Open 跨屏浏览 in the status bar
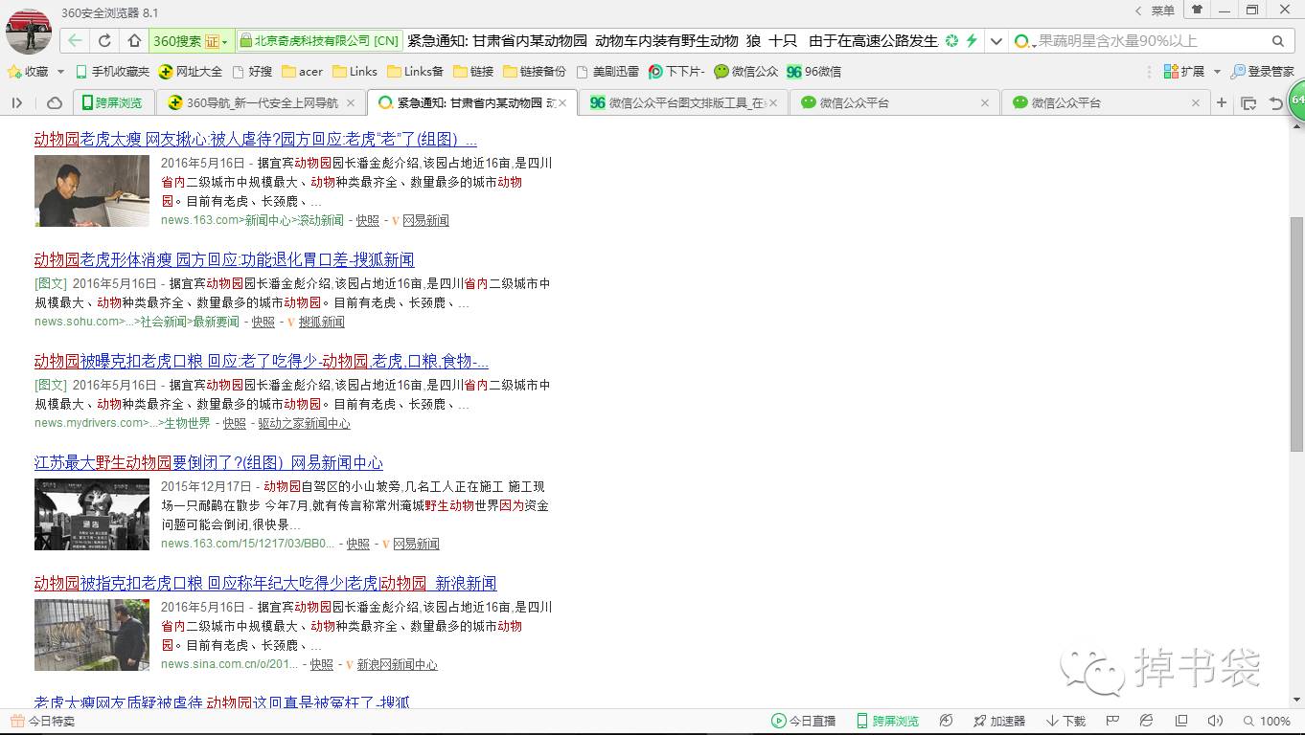 click(887, 721)
